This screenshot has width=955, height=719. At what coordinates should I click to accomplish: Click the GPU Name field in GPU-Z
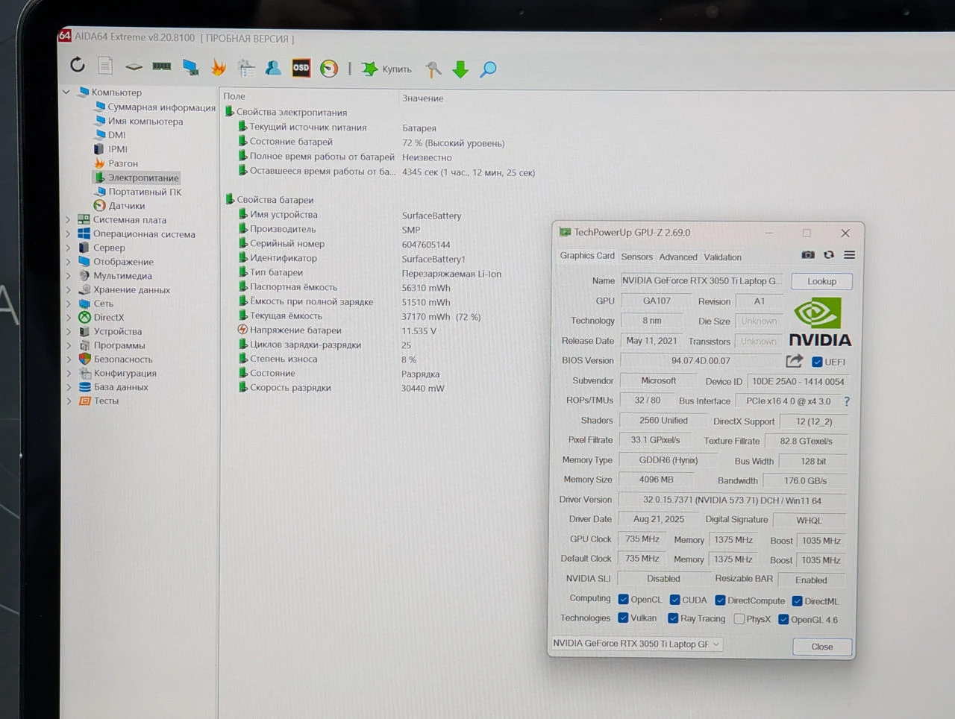tap(701, 281)
